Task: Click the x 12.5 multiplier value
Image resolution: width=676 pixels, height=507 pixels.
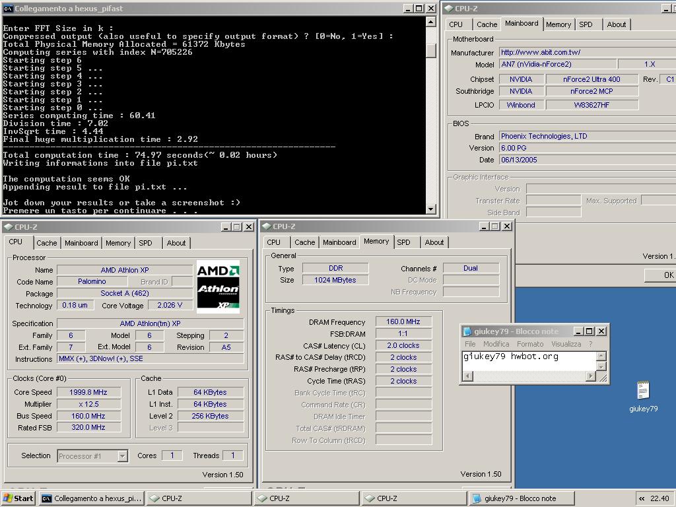Action: [x=88, y=405]
